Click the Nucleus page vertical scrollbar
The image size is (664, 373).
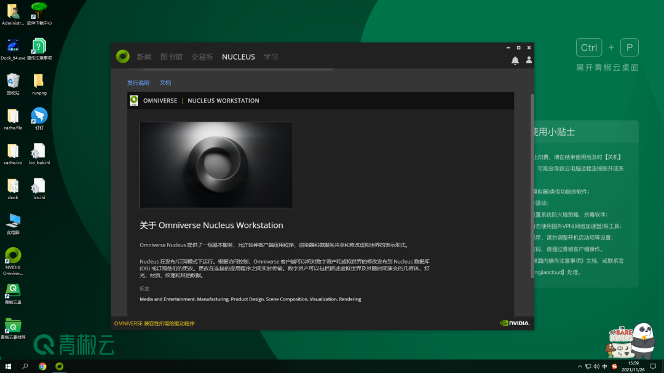(532, 186)
